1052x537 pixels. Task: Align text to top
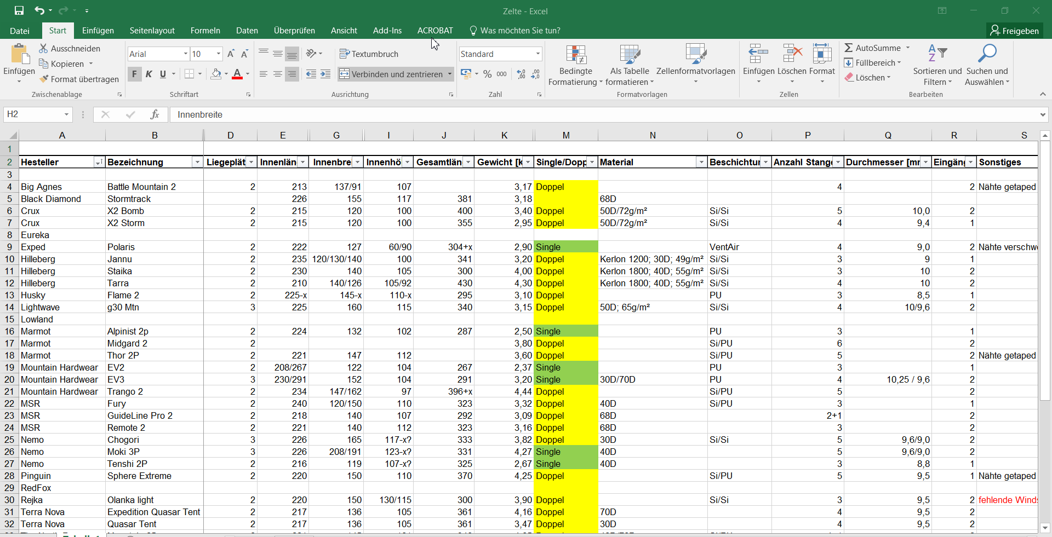pyautogui.click(x=264, y=53)
